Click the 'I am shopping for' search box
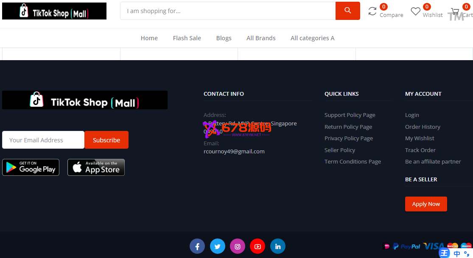This screenshot has height=258, width=473. tap(228, 11)
